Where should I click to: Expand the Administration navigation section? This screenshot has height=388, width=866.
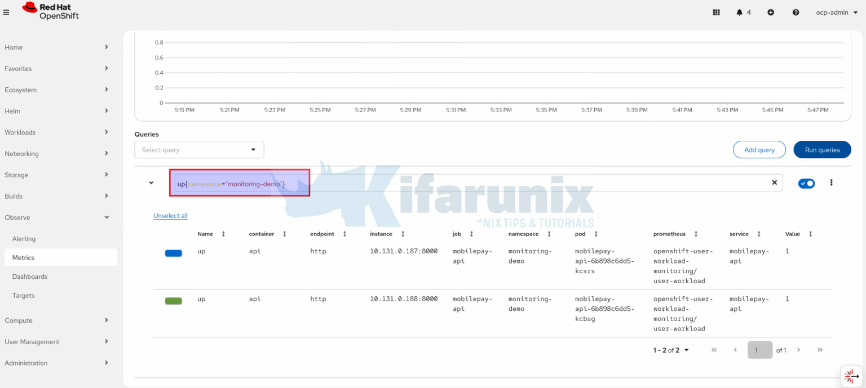56,363
